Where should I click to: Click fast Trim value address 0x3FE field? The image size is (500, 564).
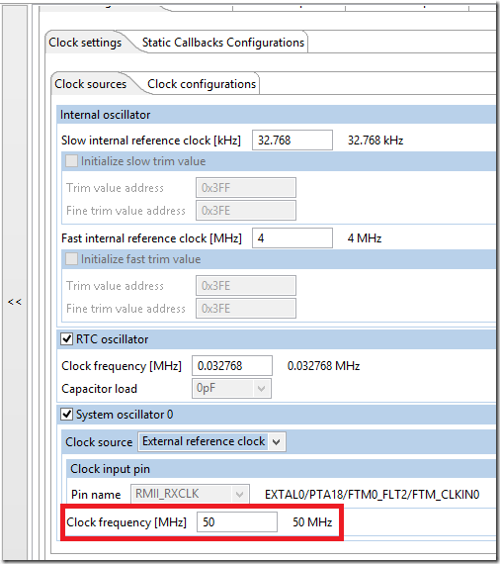(246, 286)
